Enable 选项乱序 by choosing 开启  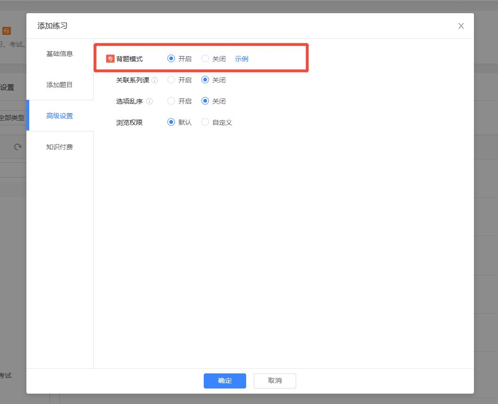pos(171,101)
